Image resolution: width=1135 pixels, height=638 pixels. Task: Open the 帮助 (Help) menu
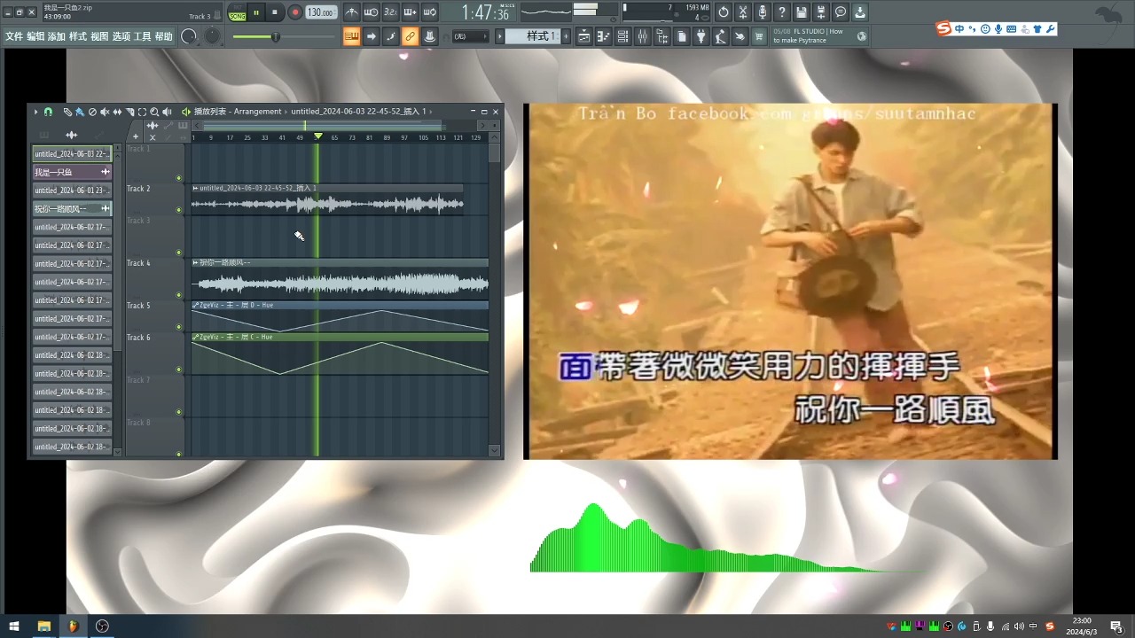[164, 36]
